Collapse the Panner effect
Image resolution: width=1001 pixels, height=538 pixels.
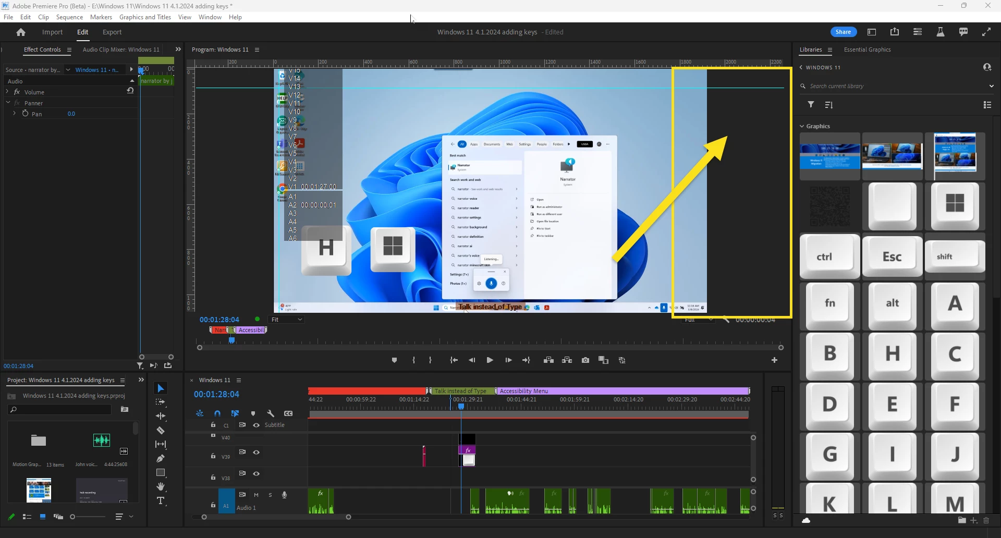click(x=8, y=103)
